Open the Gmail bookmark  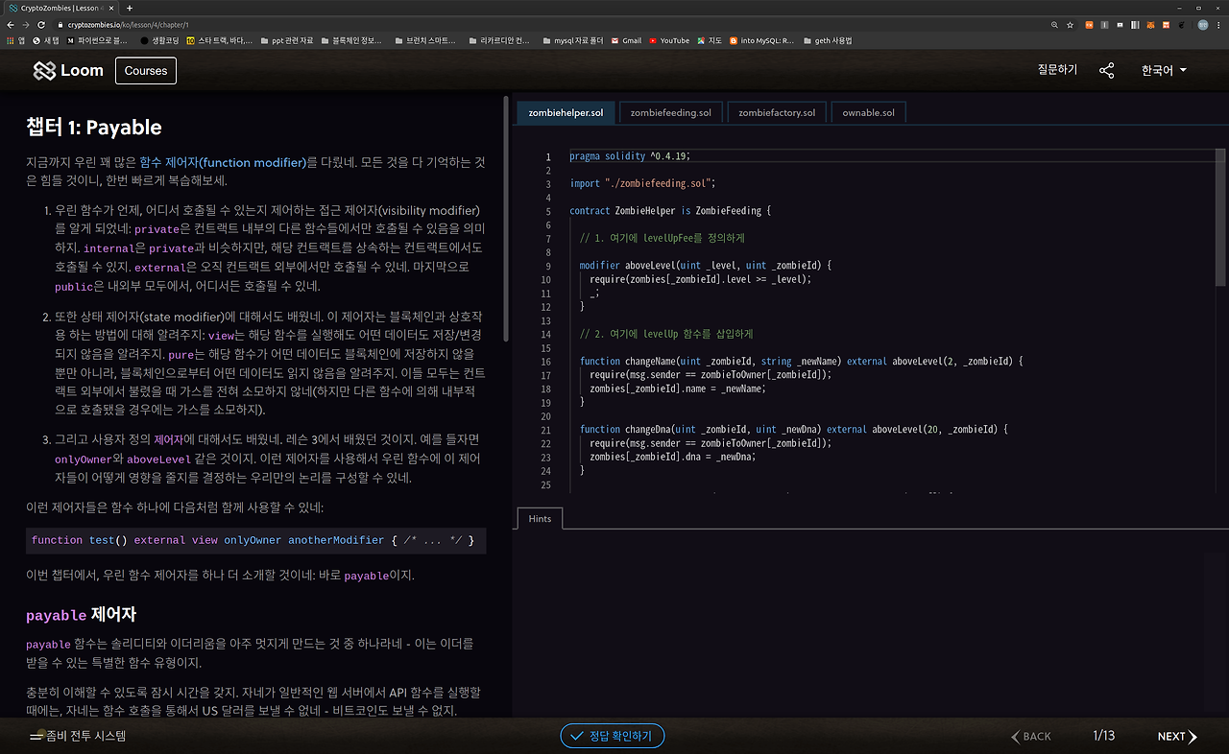coord(626,41)
